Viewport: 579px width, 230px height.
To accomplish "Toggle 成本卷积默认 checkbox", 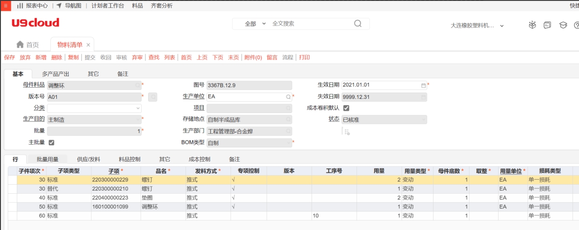I will (346, 108).
